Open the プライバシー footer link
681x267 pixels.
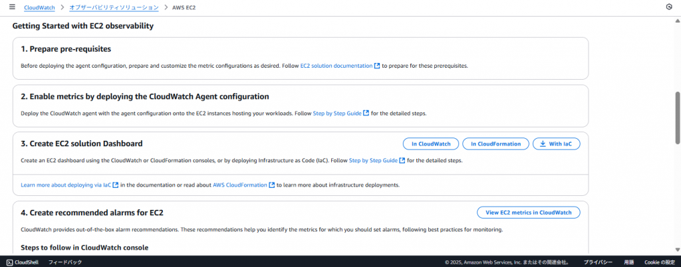click(598, 262)
